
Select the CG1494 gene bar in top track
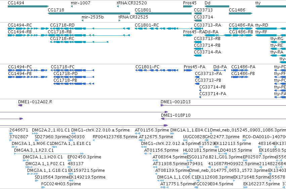pos(28,6)
